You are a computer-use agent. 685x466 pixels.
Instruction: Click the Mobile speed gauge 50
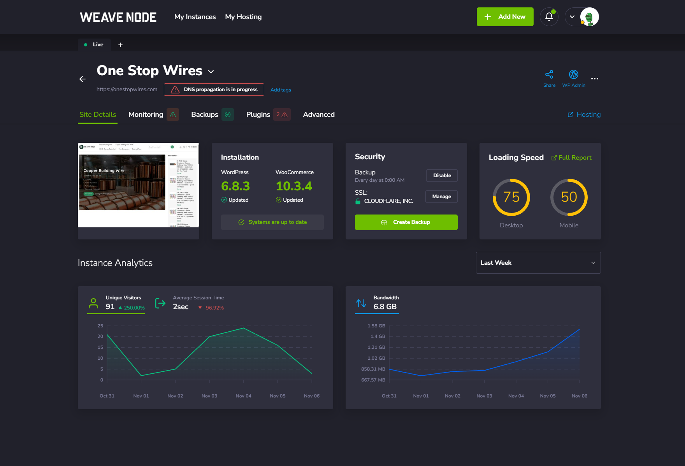tap(569, 197)
